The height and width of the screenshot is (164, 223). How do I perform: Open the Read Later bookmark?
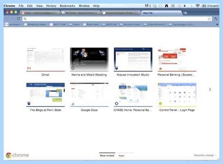click(91, 24)
